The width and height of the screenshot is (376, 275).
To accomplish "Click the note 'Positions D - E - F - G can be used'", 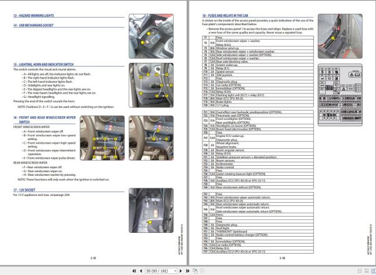I will tap(66, 107).
